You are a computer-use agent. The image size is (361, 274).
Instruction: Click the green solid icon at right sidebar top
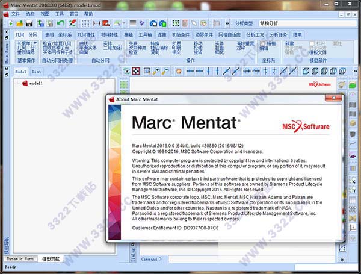point(353,85)
